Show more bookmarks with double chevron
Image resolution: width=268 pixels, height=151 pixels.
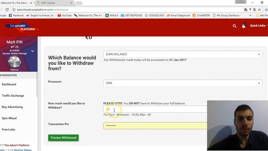pos(250,16)
